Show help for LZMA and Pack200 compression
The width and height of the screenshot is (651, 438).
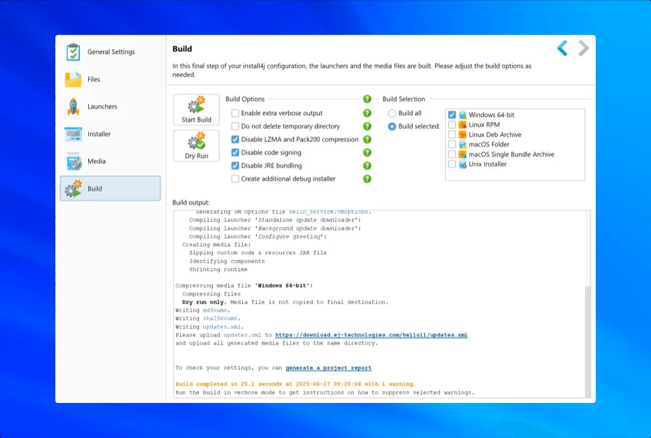click(x=367, y=140)
